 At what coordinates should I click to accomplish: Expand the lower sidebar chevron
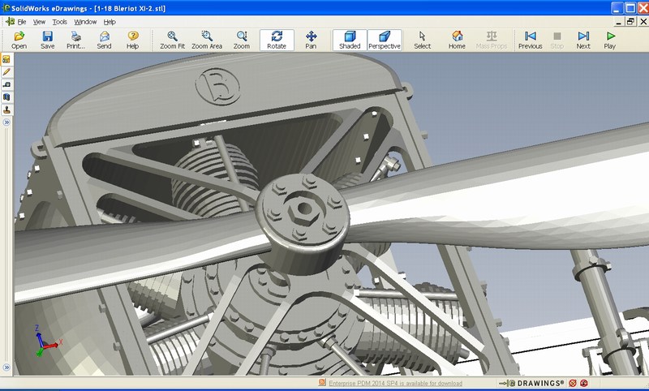(6, 367)
